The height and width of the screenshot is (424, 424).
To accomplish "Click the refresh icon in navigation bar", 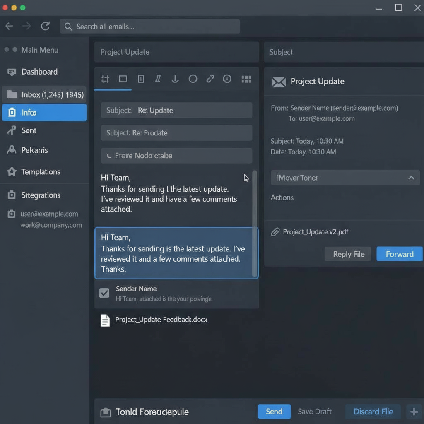I will pyautogui.click(x=45, y=26).
